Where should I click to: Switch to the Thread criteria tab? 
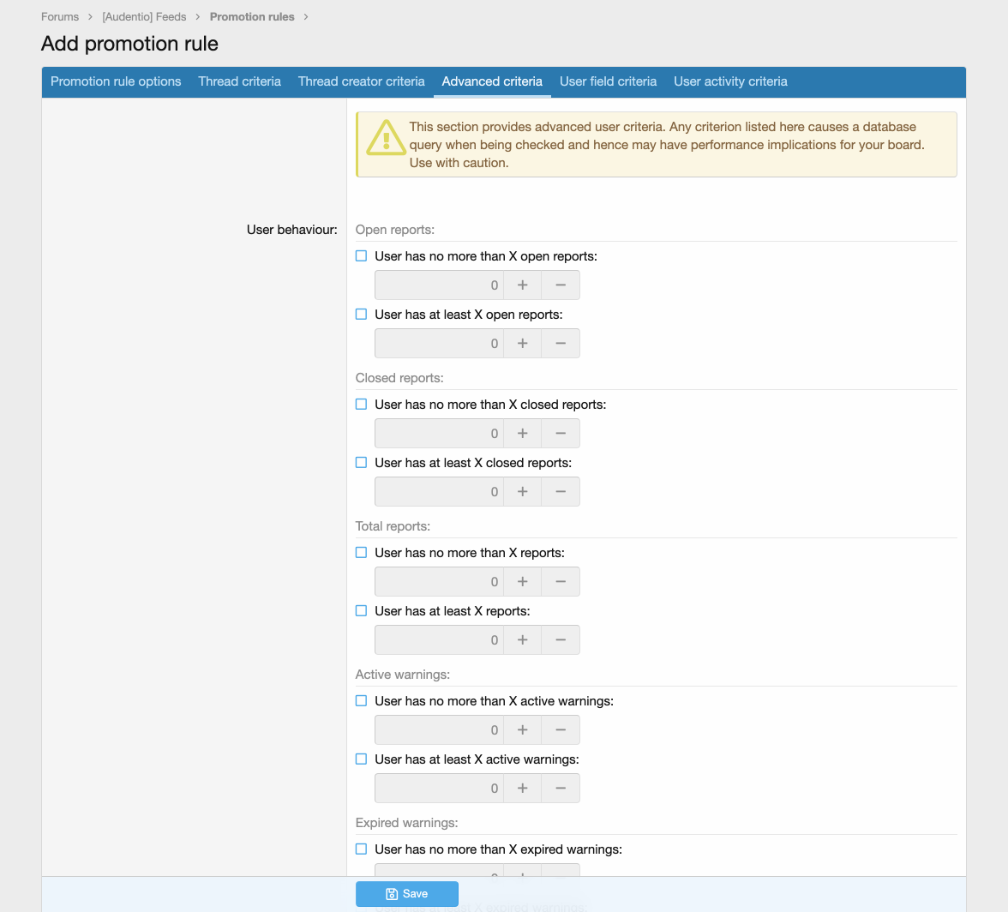(239, 81)
